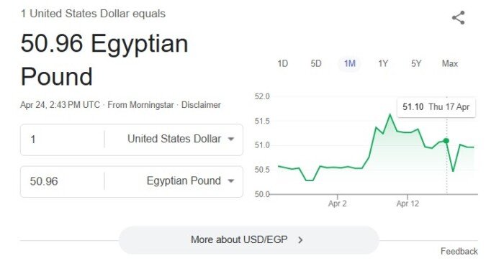The height and width of the screenshot is (261, 504).
Task: Show the Max chart range
Action: [x=450, y=63]
